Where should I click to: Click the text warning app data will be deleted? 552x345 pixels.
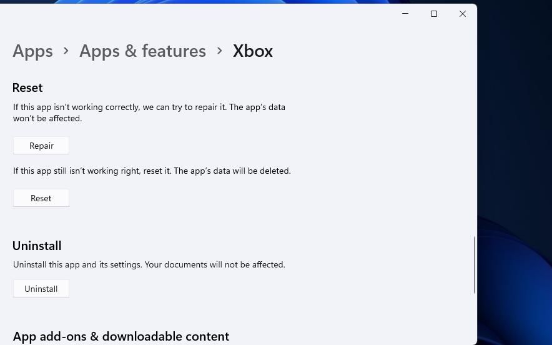pyautogui.click(x=152, y=171)
